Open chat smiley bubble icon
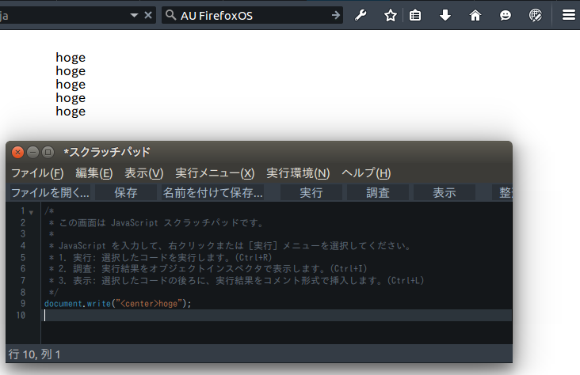Image resolution: width=580 pixels, height=375 pixels. 506,16
